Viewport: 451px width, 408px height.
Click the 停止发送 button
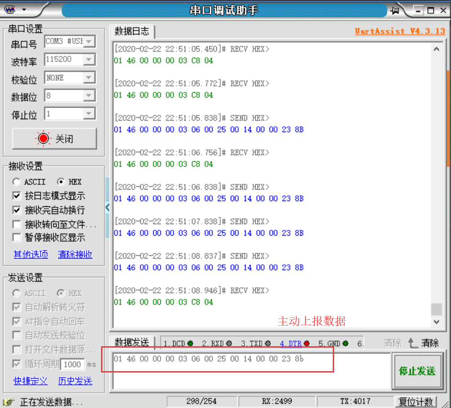417,371
